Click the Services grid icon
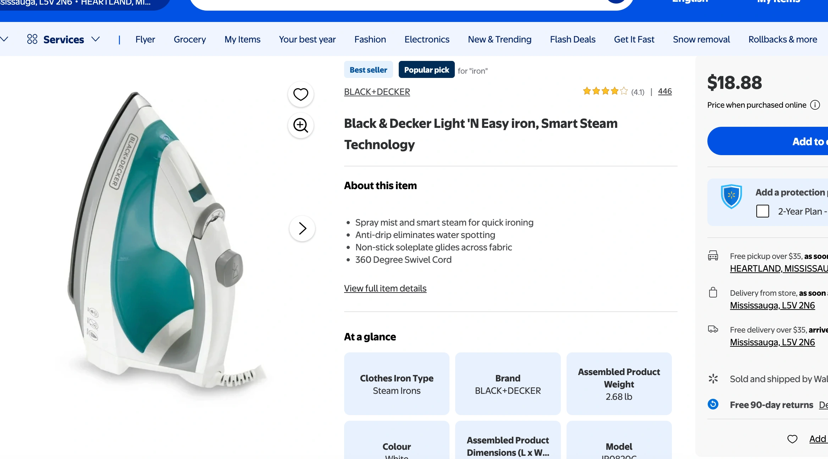This screenshot has width=828, height=459. (x=32, y=39)
